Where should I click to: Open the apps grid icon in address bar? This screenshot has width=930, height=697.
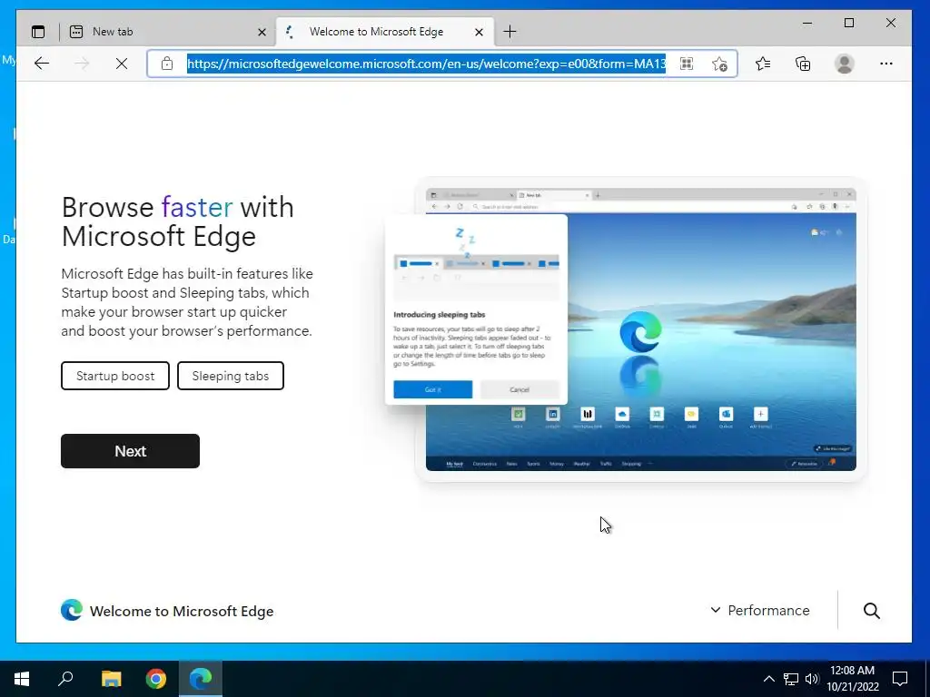pyautogui.click(x=687, y=64)
